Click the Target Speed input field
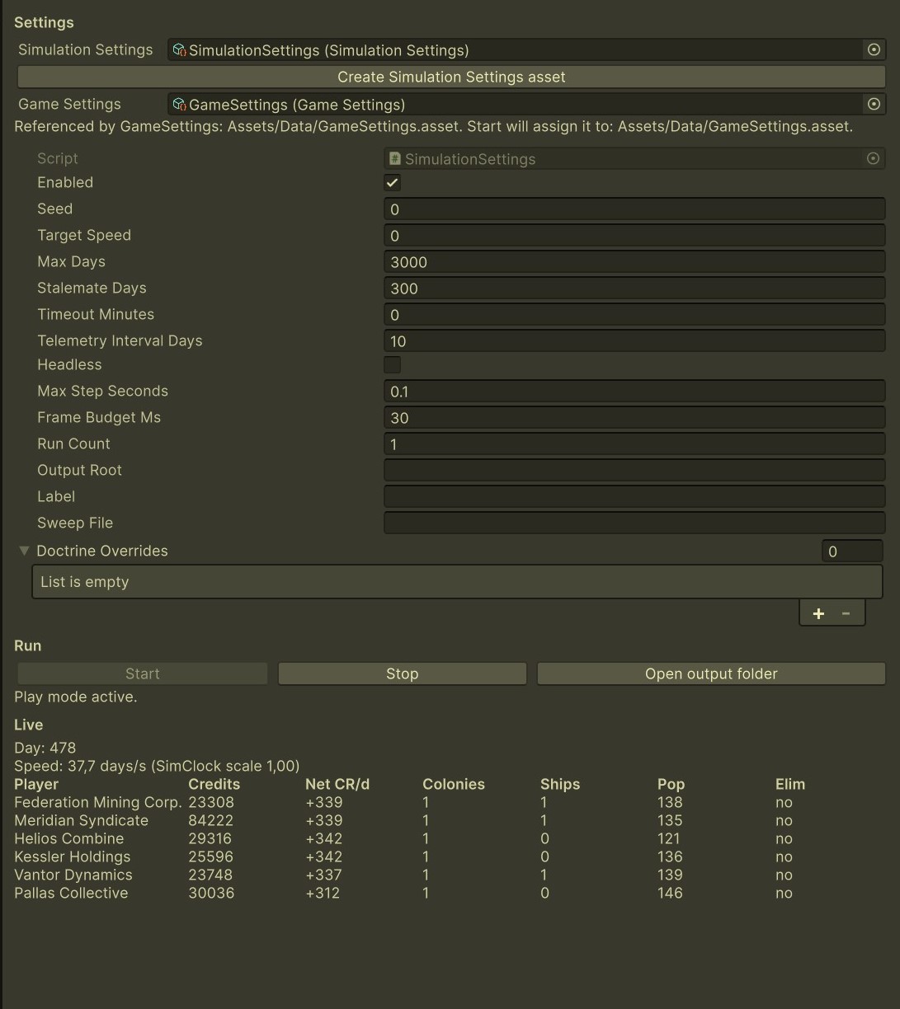This screenshot has height=1009, width=900. pyautogui.click(x=634, y=236)
